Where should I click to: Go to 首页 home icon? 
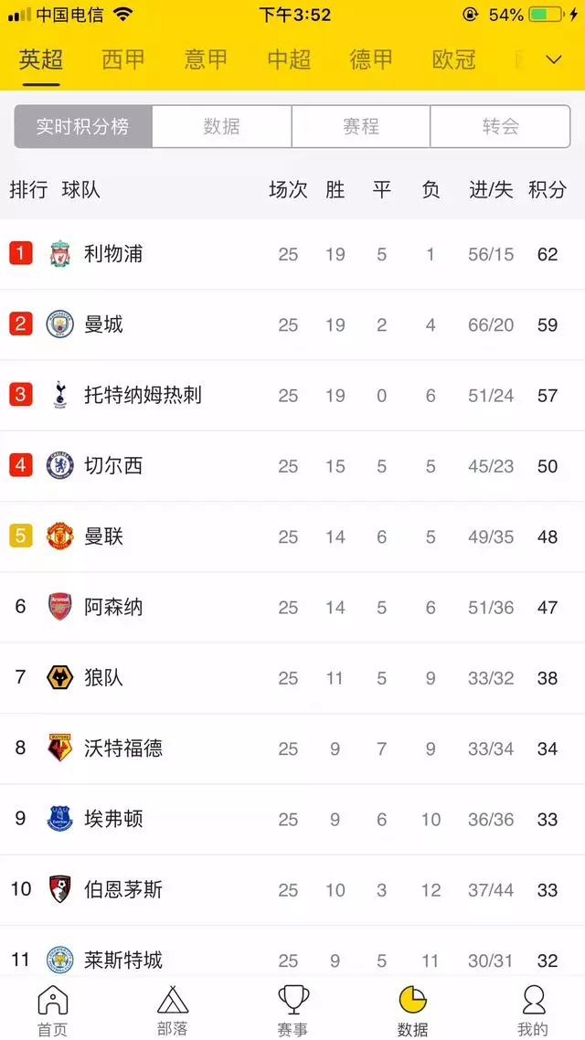click(52, 1000)
